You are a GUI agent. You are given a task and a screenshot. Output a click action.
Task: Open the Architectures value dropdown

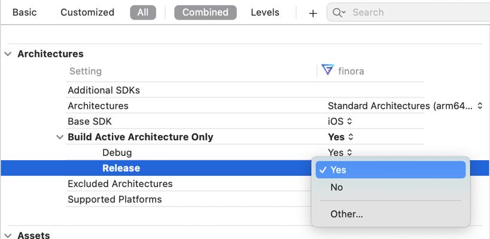405,106
